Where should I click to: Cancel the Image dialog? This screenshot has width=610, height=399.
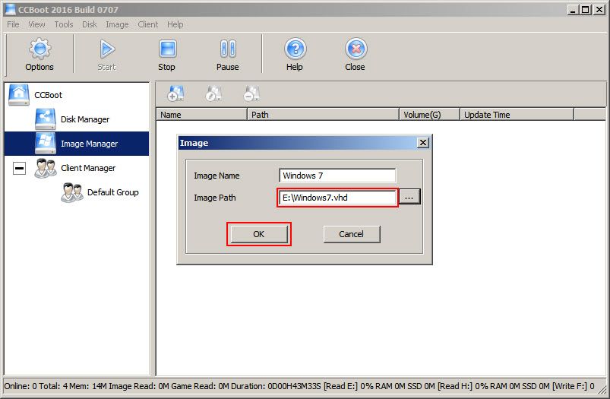click(x=351, y=234)
